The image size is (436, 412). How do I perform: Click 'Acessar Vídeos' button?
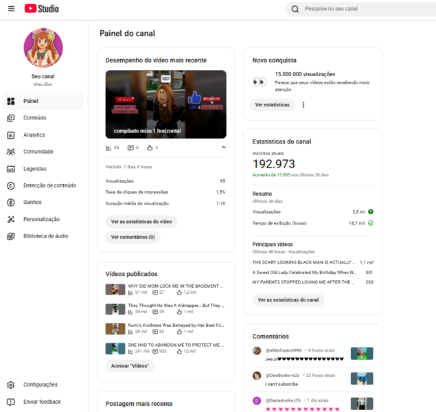(x=130, y=366)
